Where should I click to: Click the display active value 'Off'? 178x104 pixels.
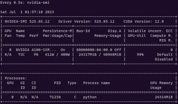coord(118,50)
